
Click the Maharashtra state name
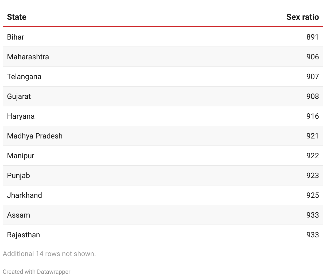[x=28, y=57]
